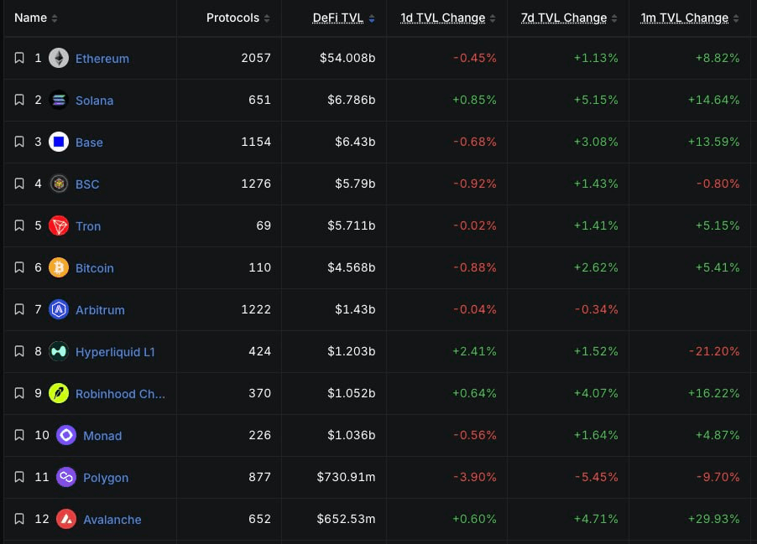Viewport: 757px width, 544px height.
Task: Click the Base blue square logo
Action: [x=59, y=142]
